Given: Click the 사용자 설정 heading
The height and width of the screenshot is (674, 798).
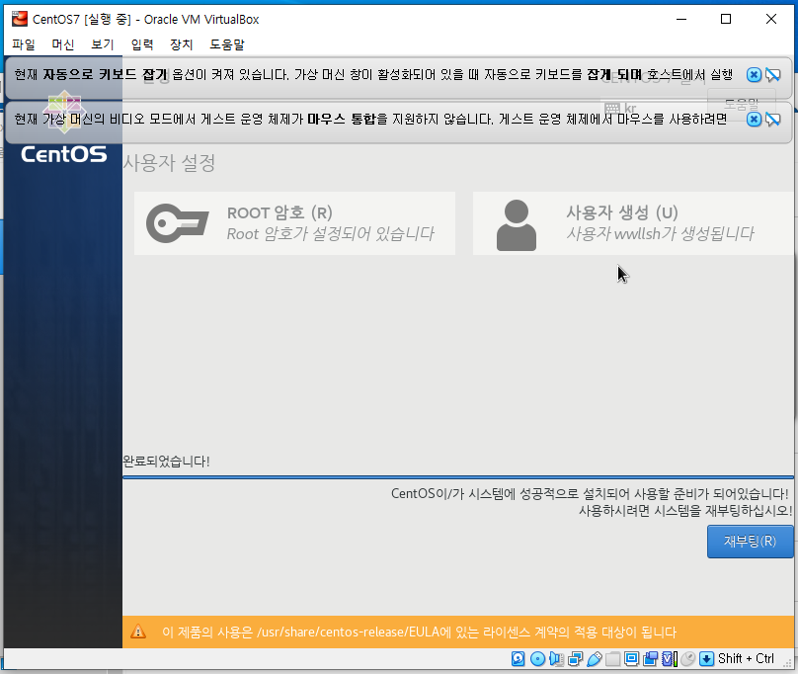Looking at the screenshot, I should (x=170, y=163).
